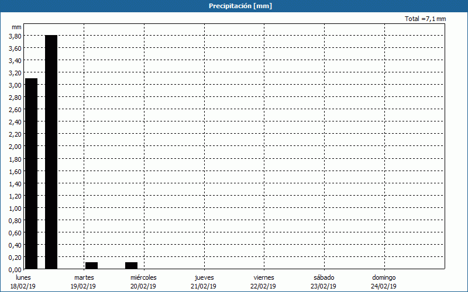
Task: Click the 2,60 y-axis value
Action: point(15,110)
